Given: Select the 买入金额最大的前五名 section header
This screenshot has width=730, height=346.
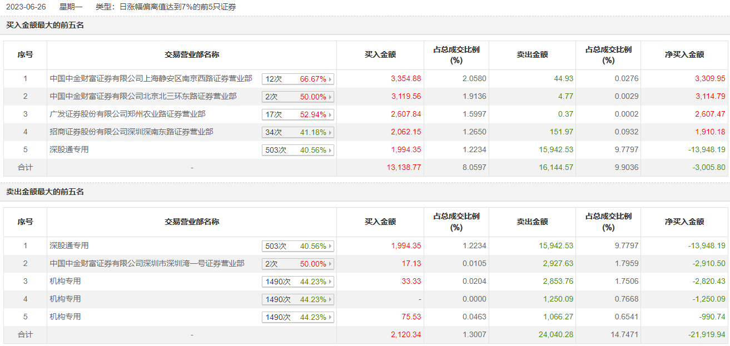Looking at the screenshot, I should (x=45, y=25).
